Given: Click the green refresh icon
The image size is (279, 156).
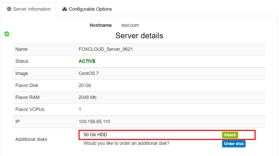Looking at the screenshot, I should coord(7,34).
